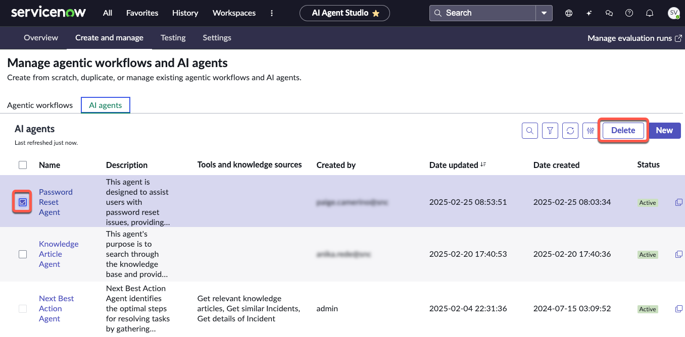Click date updated 2025-02-04 22:31:36
This screenshot has width=685, height=337.
[468, 309]
